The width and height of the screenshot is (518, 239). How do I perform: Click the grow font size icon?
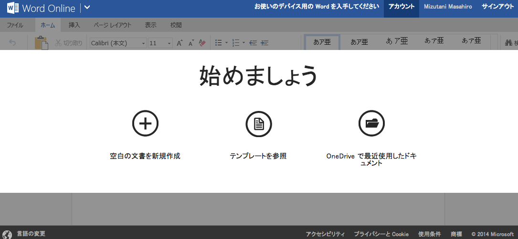coord(180,43)
